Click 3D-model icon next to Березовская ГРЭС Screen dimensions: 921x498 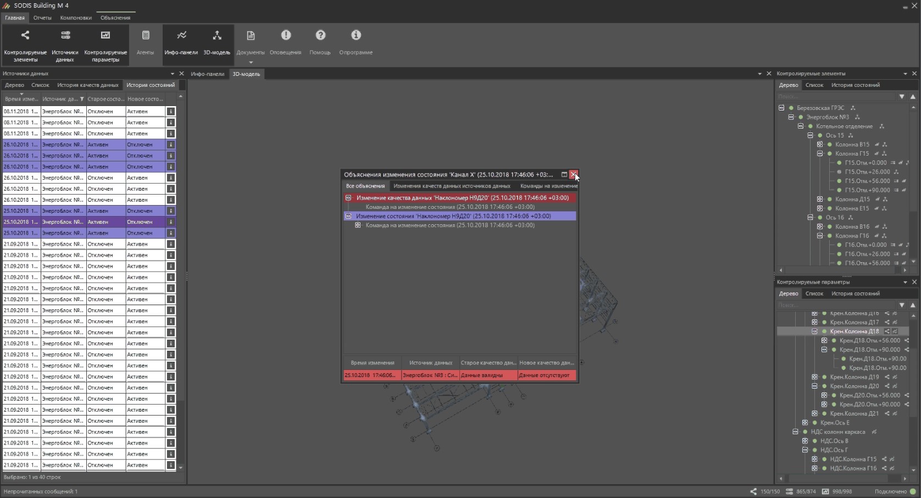pos(853,108)
